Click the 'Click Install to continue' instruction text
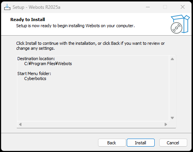 coord(90,46)
